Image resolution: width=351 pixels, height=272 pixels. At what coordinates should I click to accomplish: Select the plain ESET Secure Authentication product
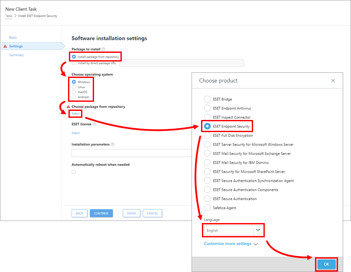207,199
